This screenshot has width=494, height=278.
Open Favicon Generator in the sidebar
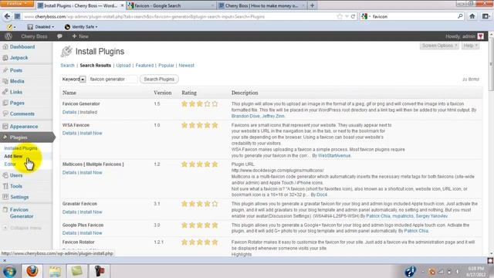click(21, 213)
